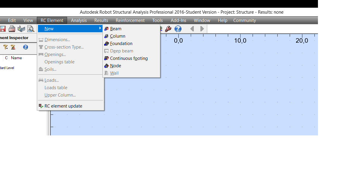Select Dimensions... in RC Element menu

coord(70,40)
